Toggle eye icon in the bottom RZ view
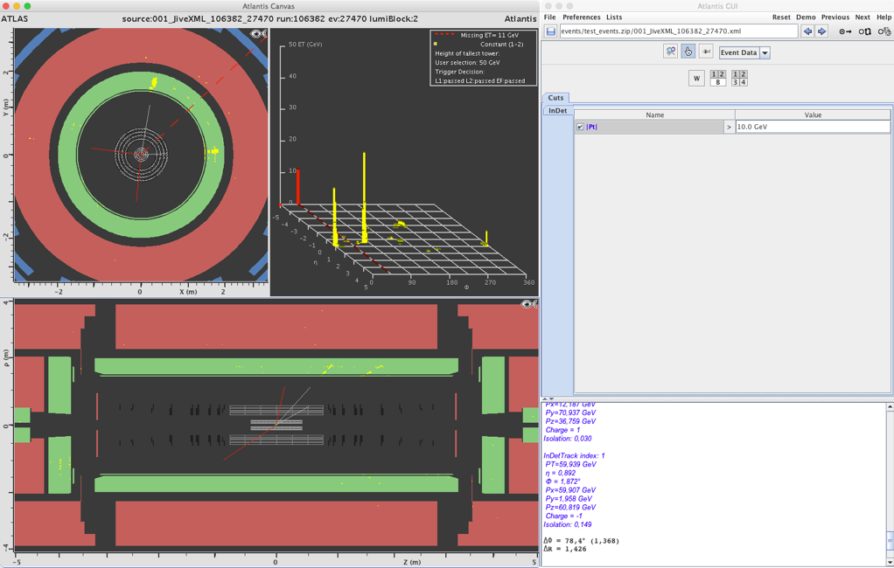 [527, 304]
